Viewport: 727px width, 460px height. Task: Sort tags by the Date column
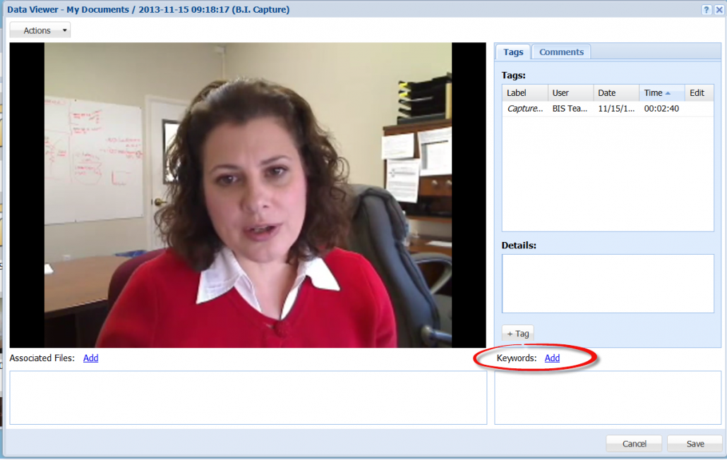pos(606,92)
